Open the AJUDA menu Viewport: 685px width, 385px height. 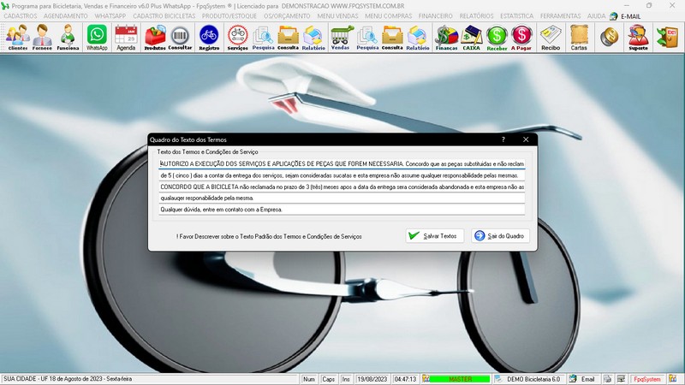596,16
